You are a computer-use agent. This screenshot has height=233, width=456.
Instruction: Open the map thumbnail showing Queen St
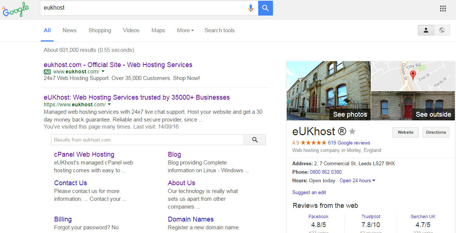(413, 76)
